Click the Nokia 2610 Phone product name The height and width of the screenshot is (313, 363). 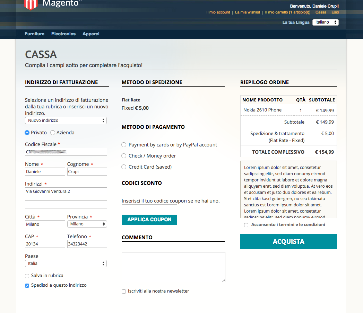pyautogui.click(x=262, y=110)
